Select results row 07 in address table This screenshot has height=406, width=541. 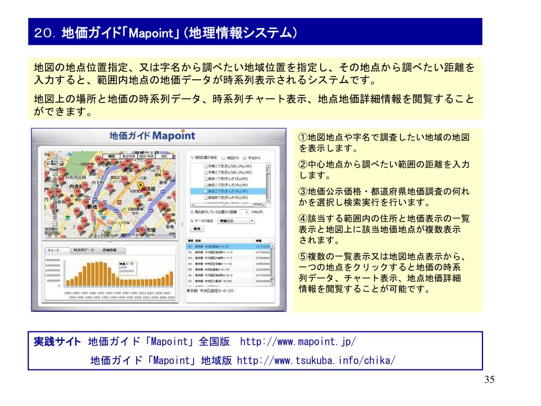pos(229,281)
